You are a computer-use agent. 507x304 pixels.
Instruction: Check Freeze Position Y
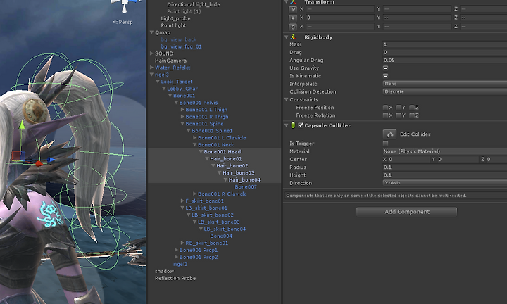coord(399,107)
